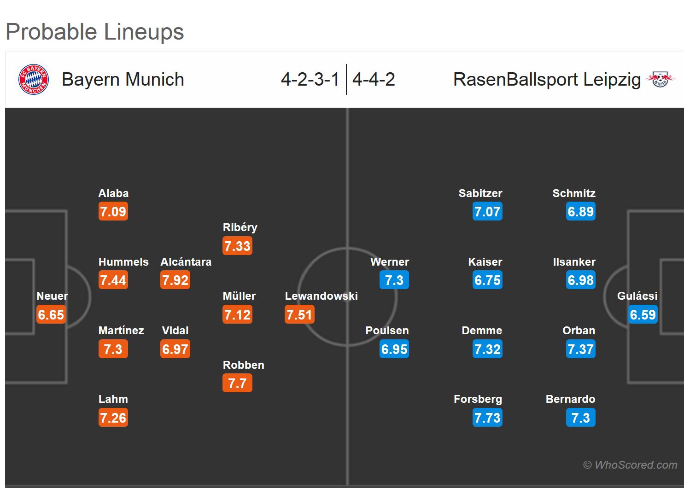Click Neuer's 6.65 rating badge
The image size is (684, 488).
click(51, 314)
